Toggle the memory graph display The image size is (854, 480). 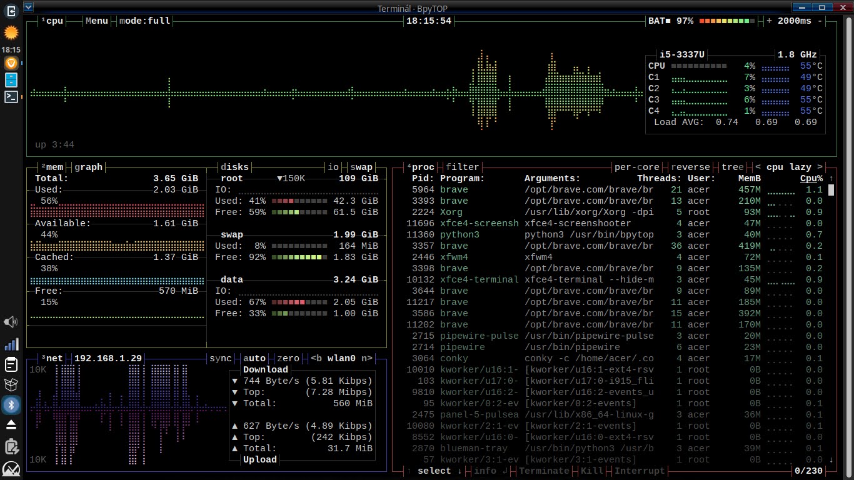89,167
